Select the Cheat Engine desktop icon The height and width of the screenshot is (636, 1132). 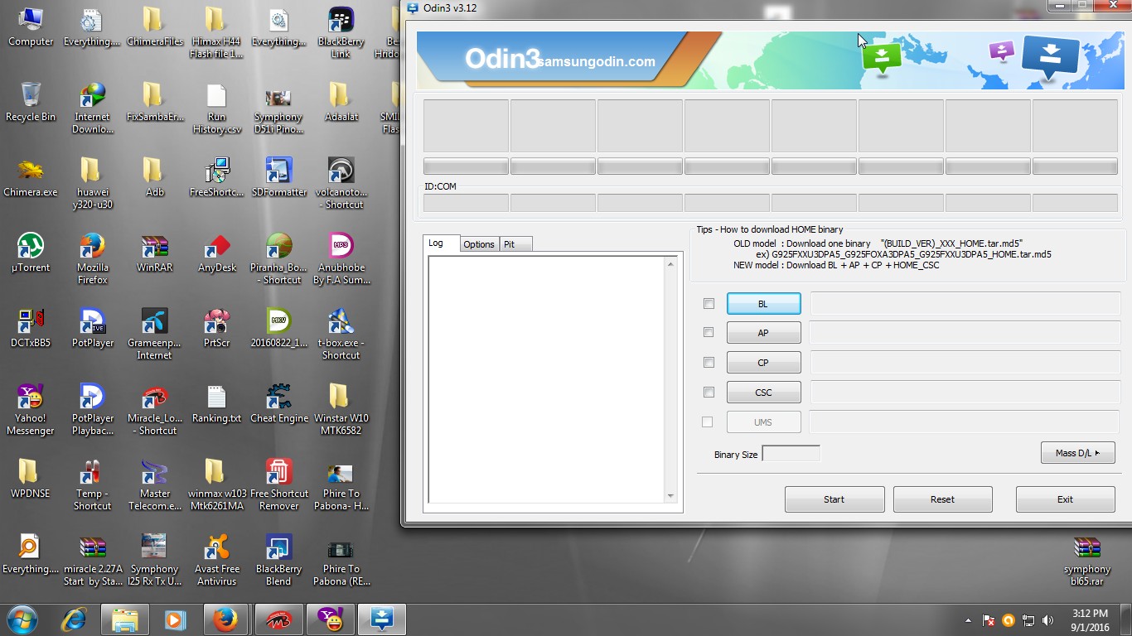pos(279,402)
